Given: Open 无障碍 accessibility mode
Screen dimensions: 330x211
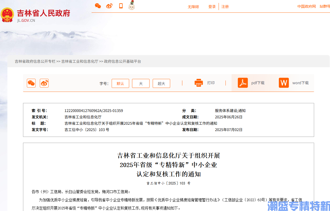Looking at the screenshot, I should (193, 7).
